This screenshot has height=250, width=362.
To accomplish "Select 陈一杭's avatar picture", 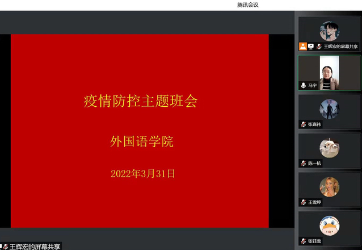I will [x=330, y=148].
